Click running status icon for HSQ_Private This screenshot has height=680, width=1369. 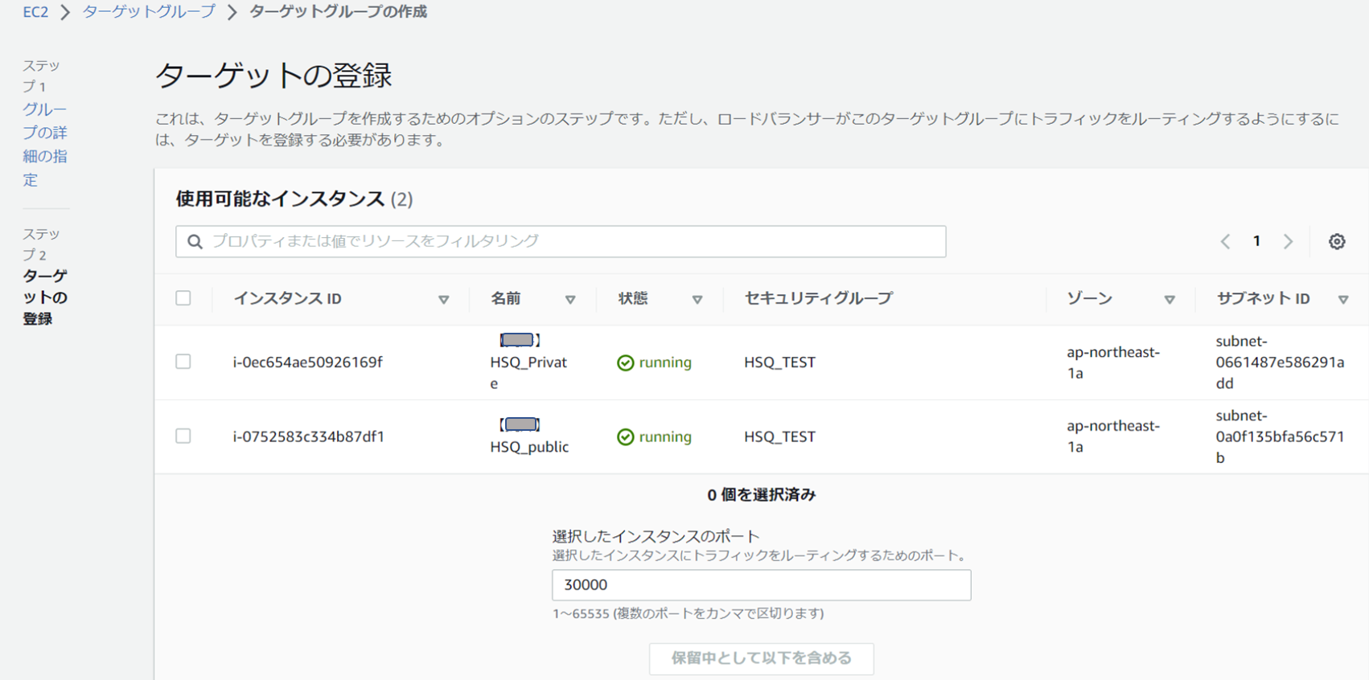pos(625,363)
